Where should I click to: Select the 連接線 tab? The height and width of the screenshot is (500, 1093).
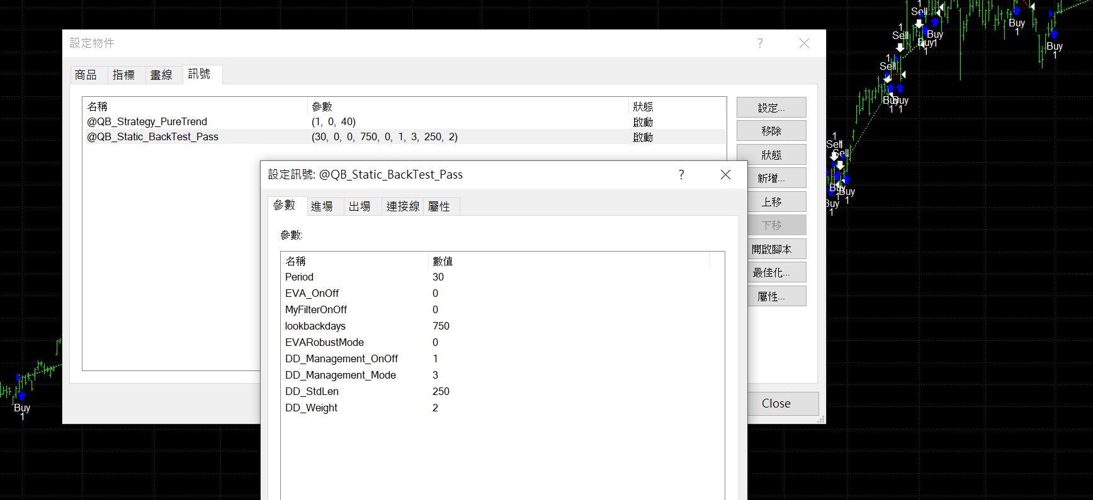[x=402, y=207]
